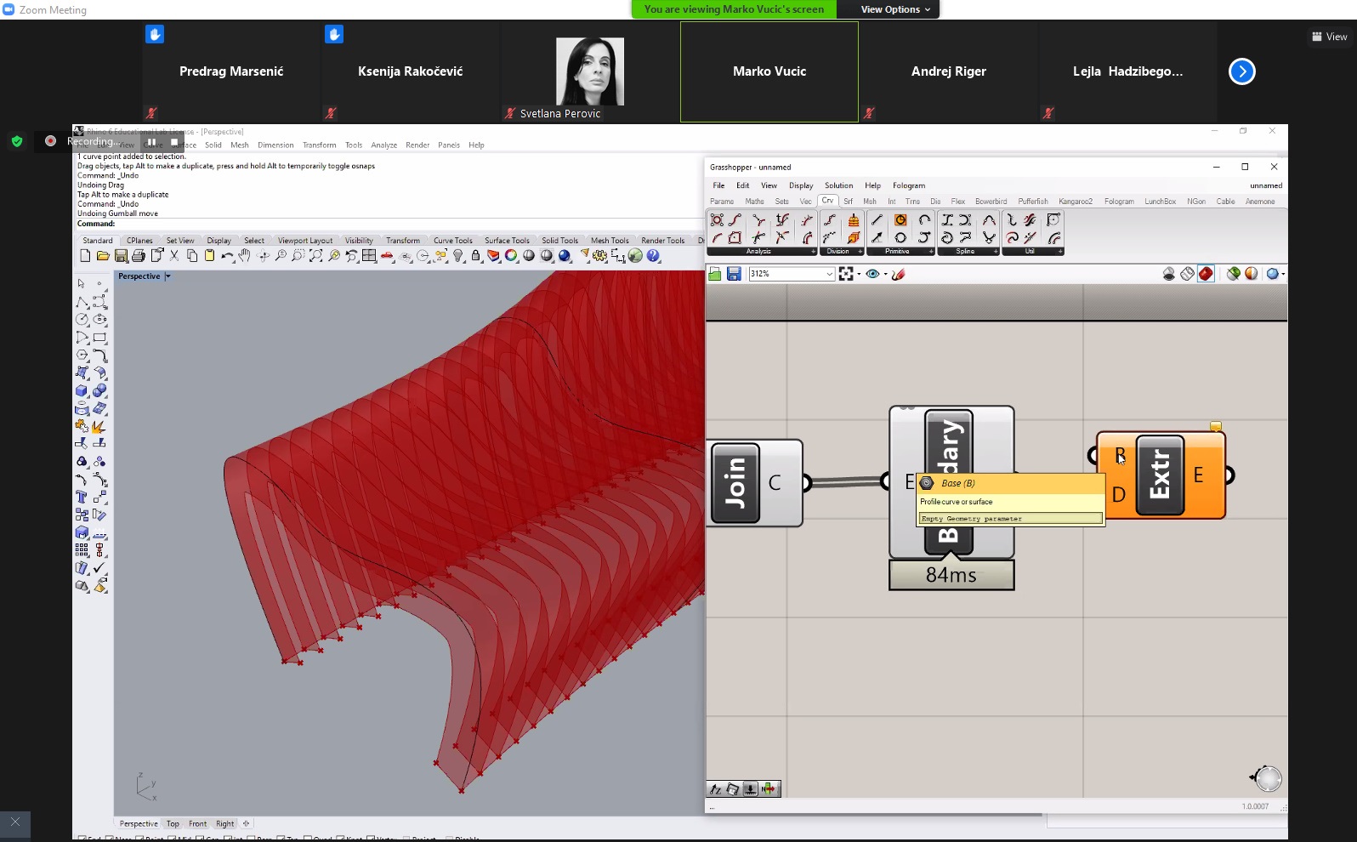1357x842 pixels.
Task: Click the Undo arrow icon in Rhino toolbar
Action: (x=227, y=255)
